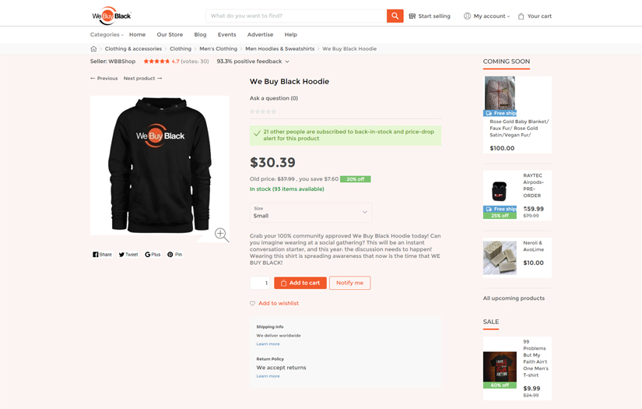Click the heart Add to wishlist icon
Image resolution: width=642 pixels, height=409 pixels.
click(x=252, y=304)
